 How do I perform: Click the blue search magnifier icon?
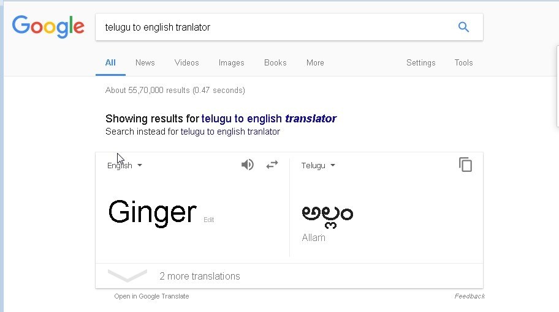tap(463, 27)
